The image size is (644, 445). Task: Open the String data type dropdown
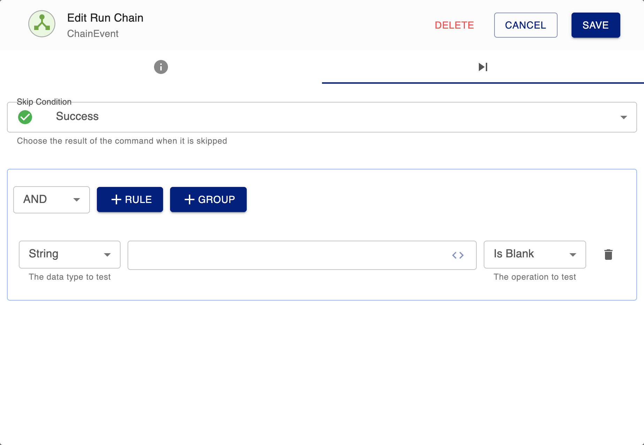click(107, 255)
